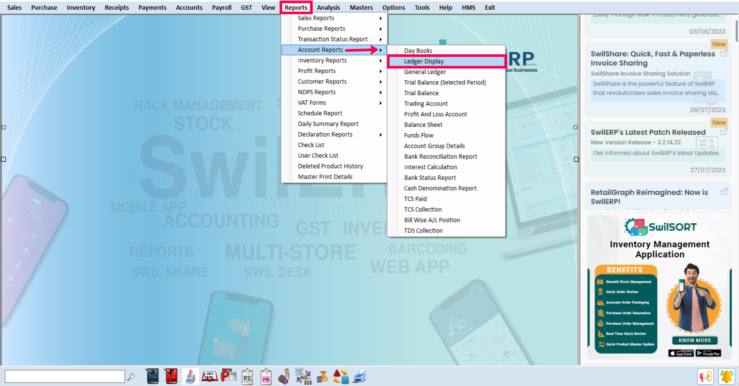739x386 pixels.
Task: Open SwilERP's Latest Patch Released title
Action: [x=648, y=132]
